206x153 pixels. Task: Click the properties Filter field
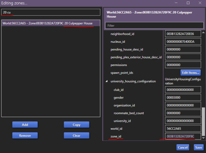coord(154,26)
